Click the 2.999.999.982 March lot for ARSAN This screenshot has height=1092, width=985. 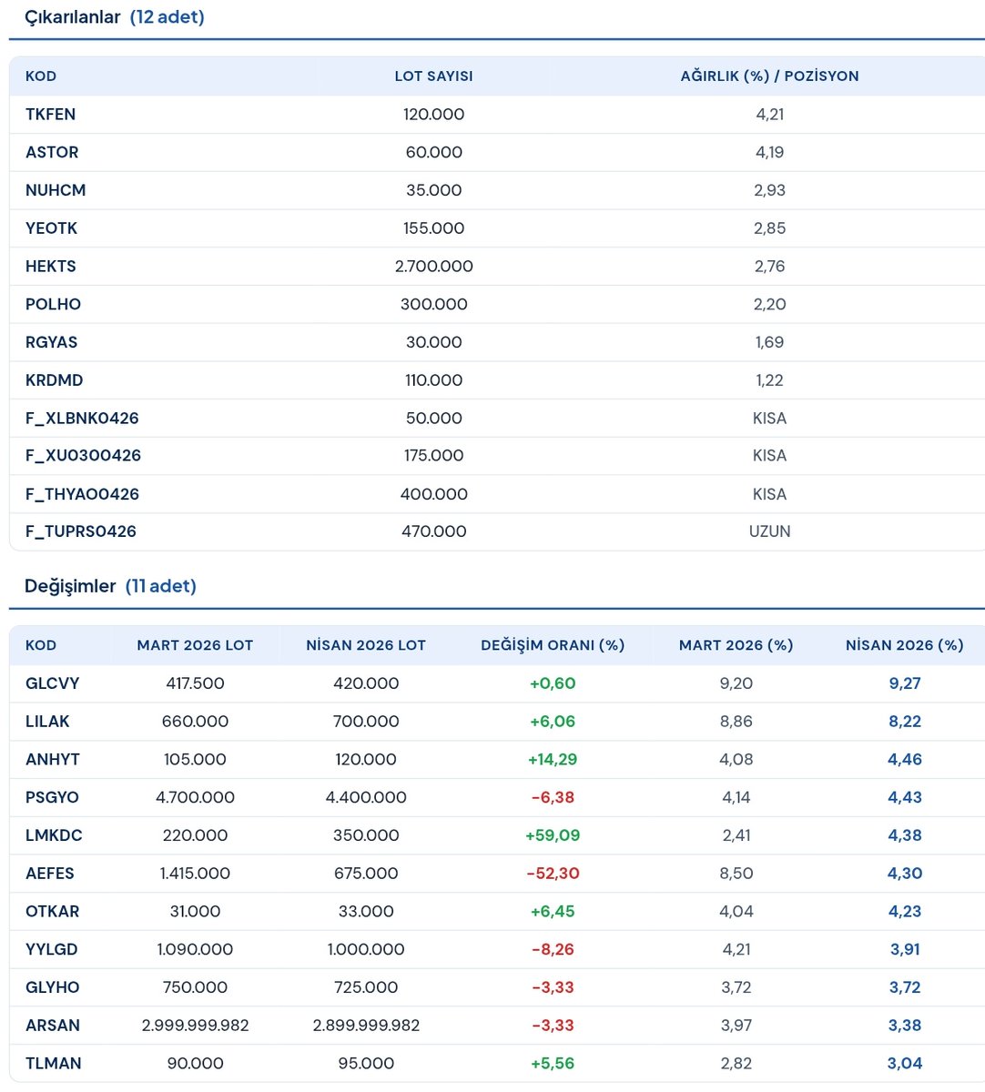click(x=195, y=1026)
